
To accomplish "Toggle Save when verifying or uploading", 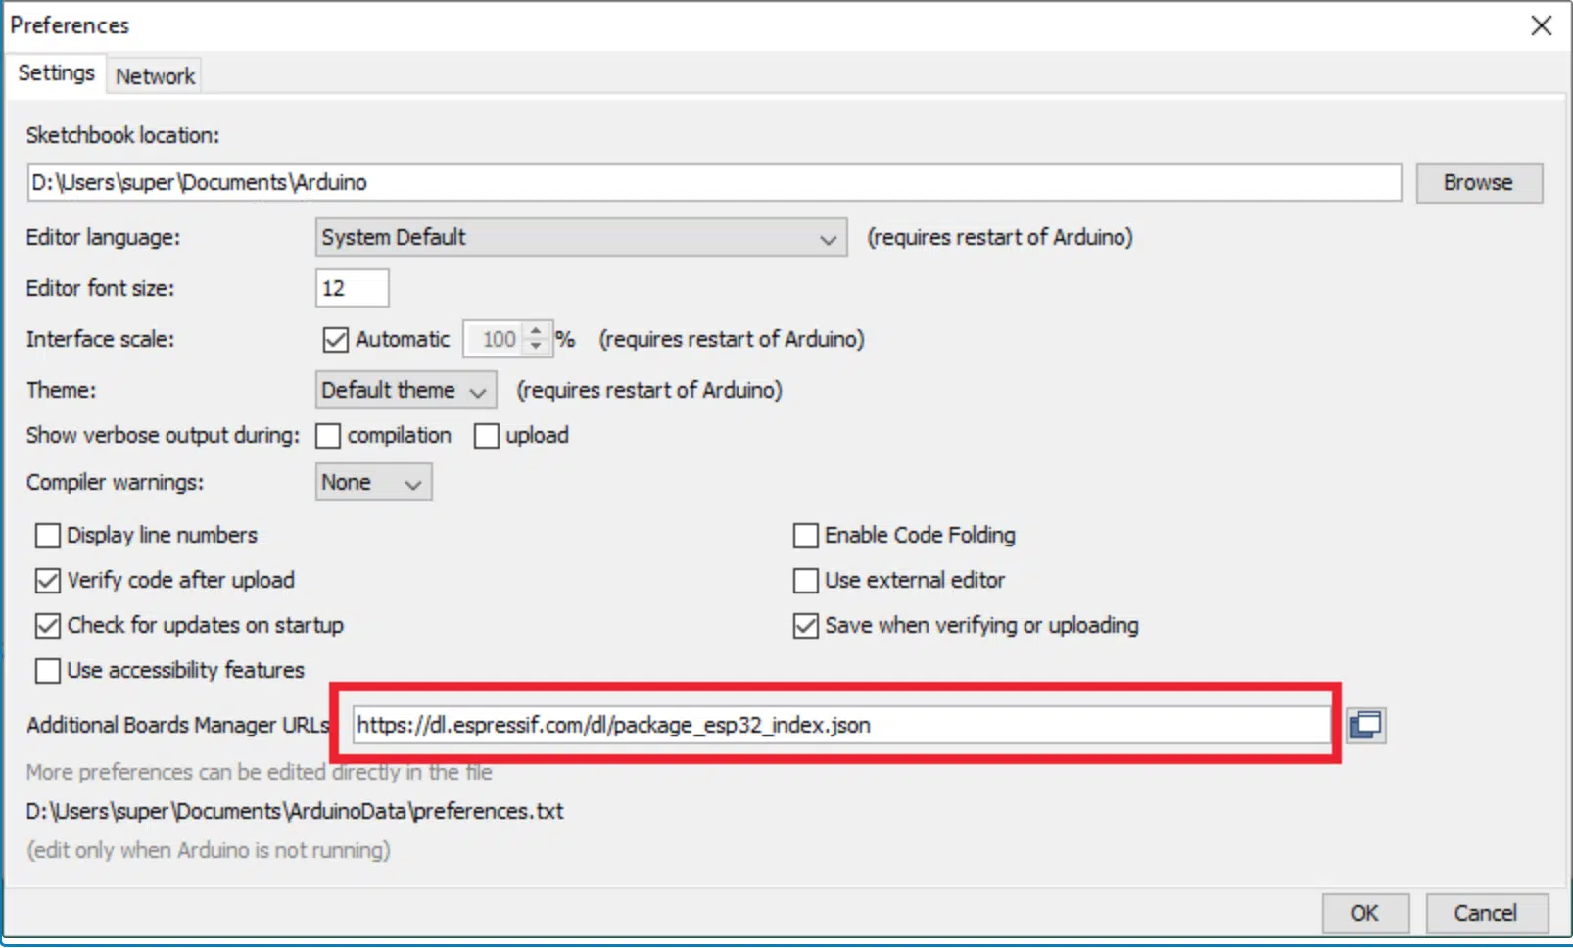I will pos(806,625).
